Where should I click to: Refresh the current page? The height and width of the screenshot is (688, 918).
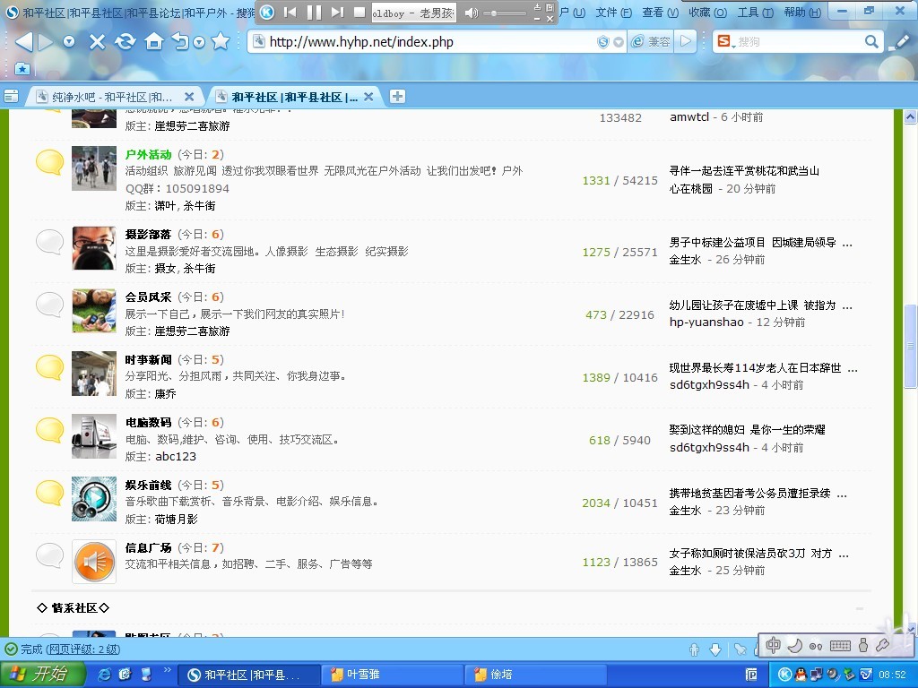[126, 41]
